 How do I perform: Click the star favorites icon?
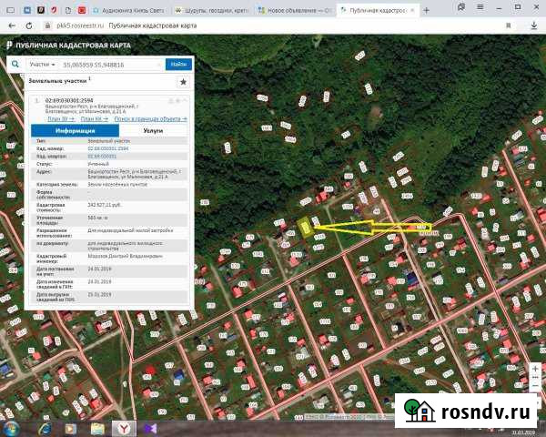point(183,82)
